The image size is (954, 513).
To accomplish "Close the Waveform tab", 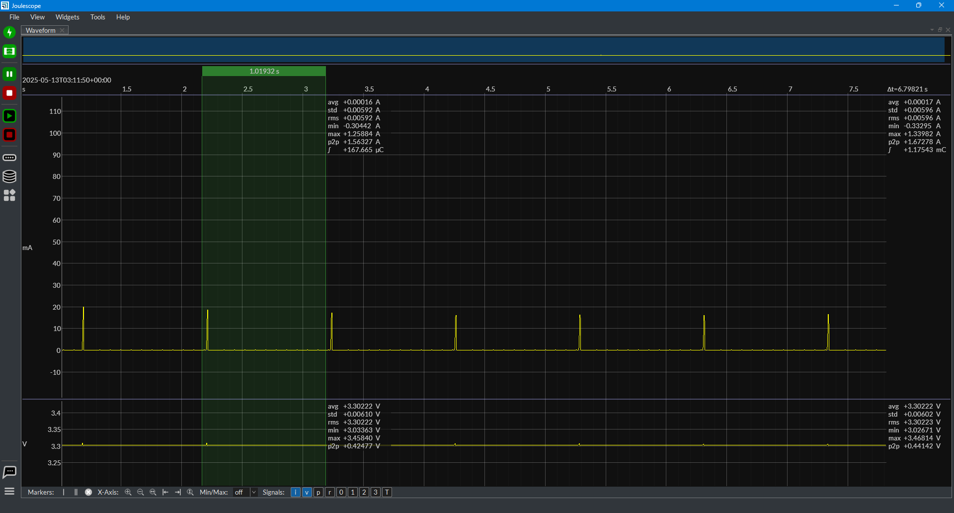I will (x=62, y=30).
